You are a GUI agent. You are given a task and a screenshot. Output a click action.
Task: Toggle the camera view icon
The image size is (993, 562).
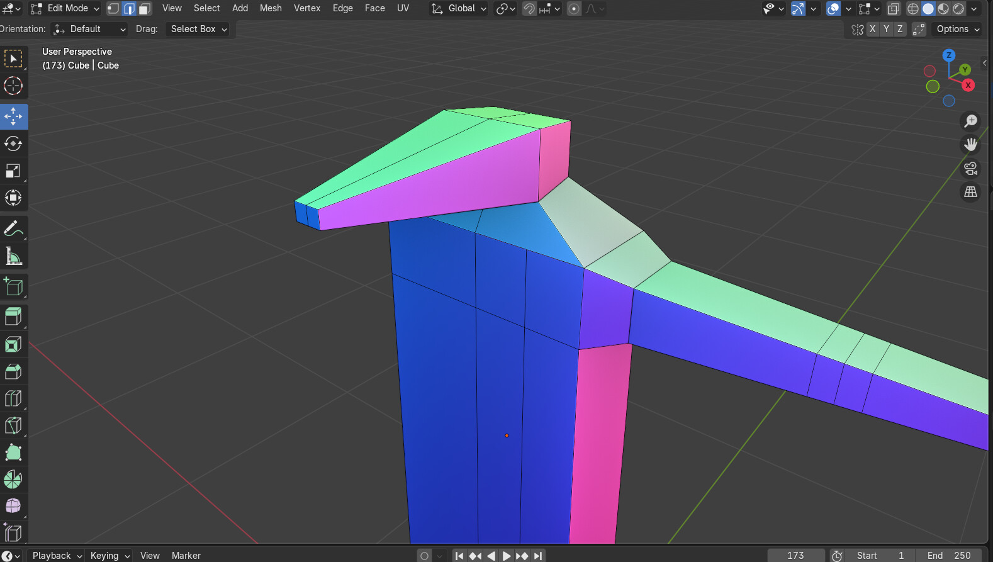[x=971, y=168]
